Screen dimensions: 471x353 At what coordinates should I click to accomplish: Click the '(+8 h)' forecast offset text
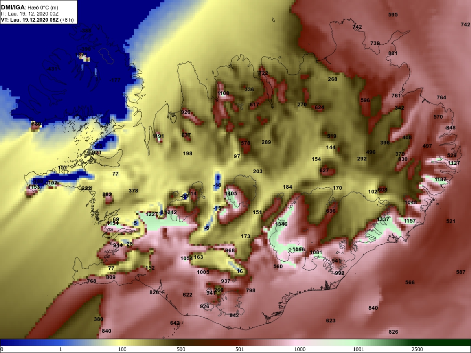tap(67, 20)
